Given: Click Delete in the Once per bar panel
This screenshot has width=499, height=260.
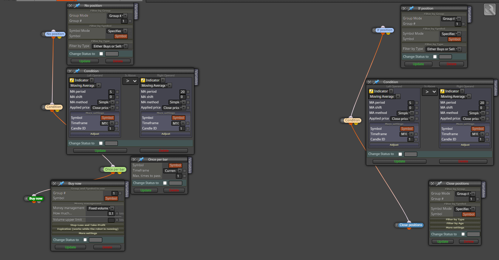Looking at the screenshot, I should pos(174,190).
